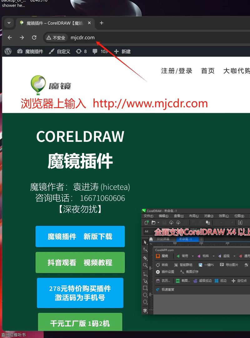Open the WordPress logo menu
This screenshot has height=338, width=250.
click(x=8, y=51)
